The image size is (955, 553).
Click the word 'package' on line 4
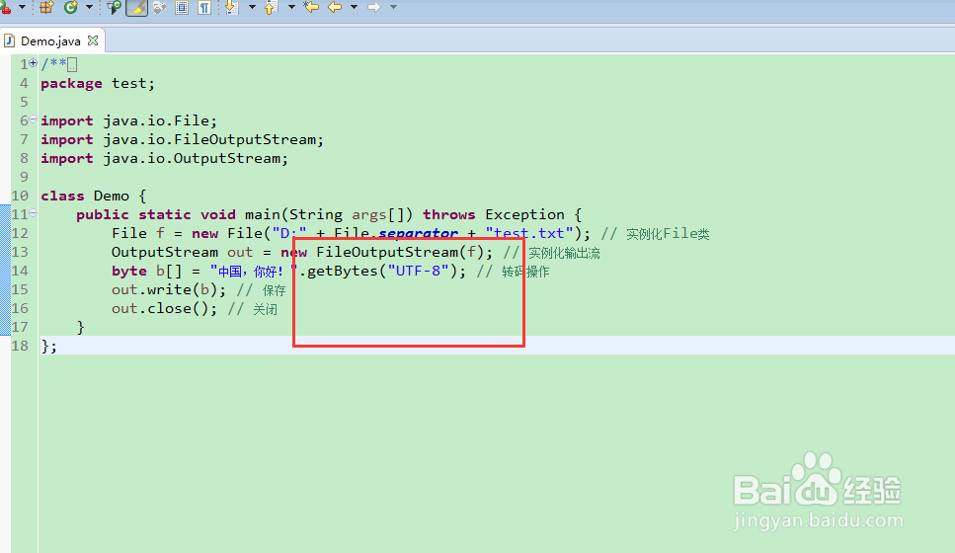71,83
